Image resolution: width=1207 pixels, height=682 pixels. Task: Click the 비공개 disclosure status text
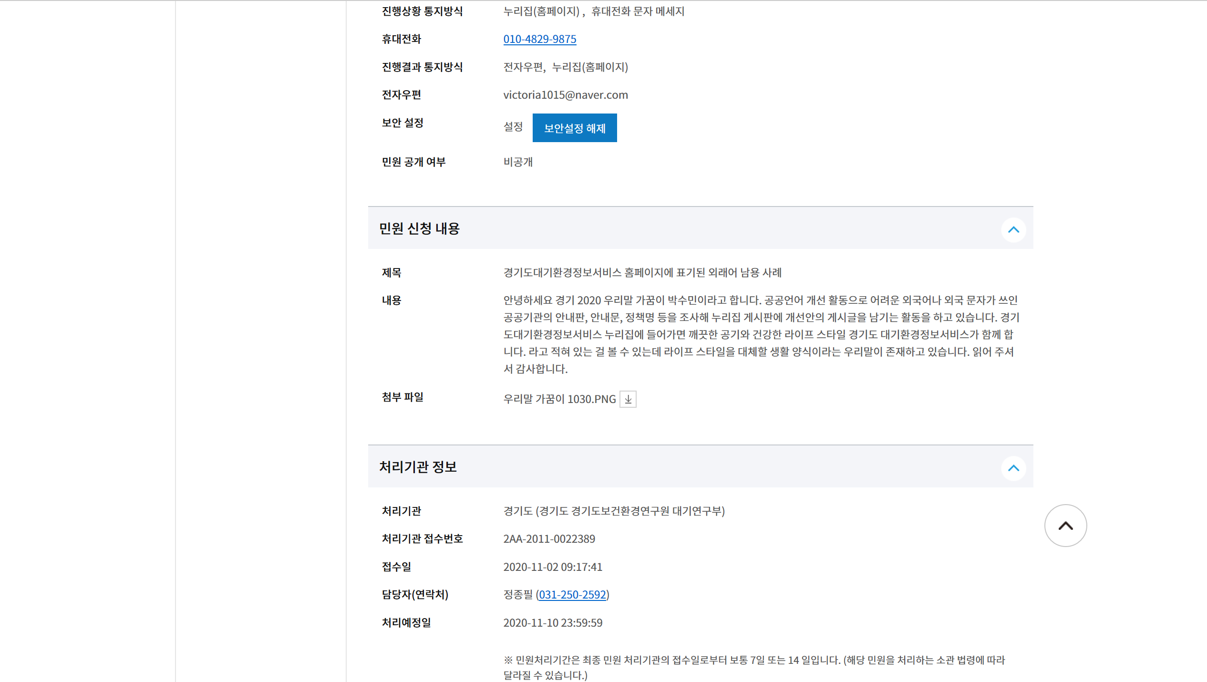pyautogui.click(x=517, y=162)
